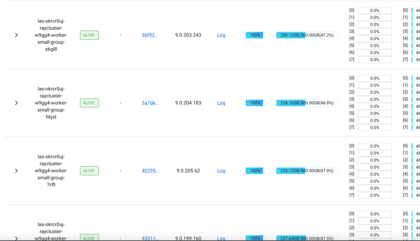Image resolution: width=420 pixels, height=241 pixels.
Task: Click ALIVE status badge of 7rfll node
Action: [89, 171]
